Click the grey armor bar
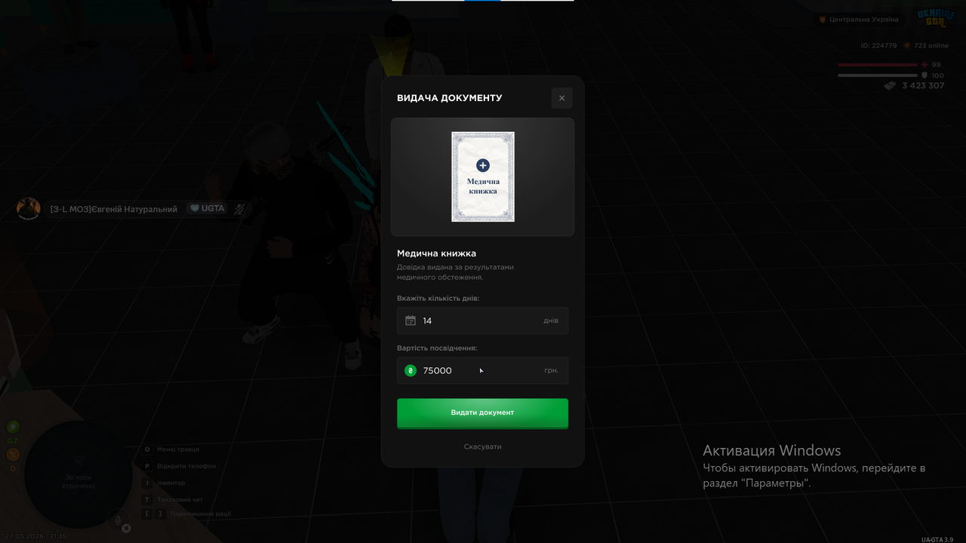 point(878,75)
